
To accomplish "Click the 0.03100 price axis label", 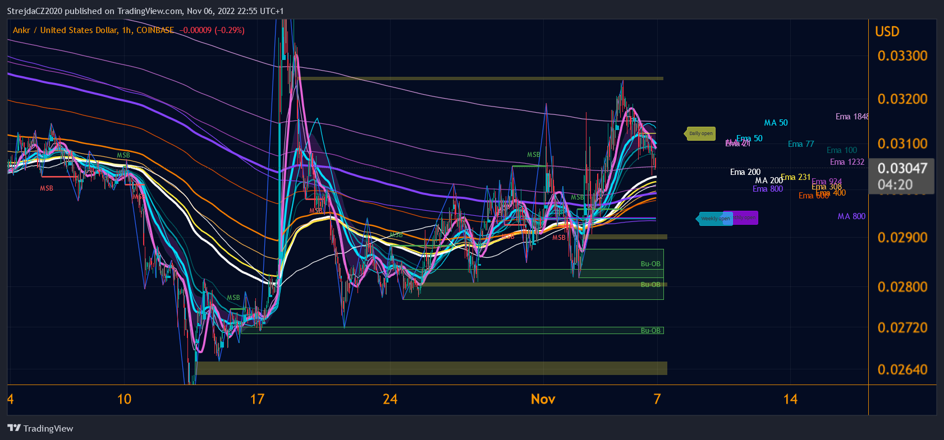I will point(902,143).
